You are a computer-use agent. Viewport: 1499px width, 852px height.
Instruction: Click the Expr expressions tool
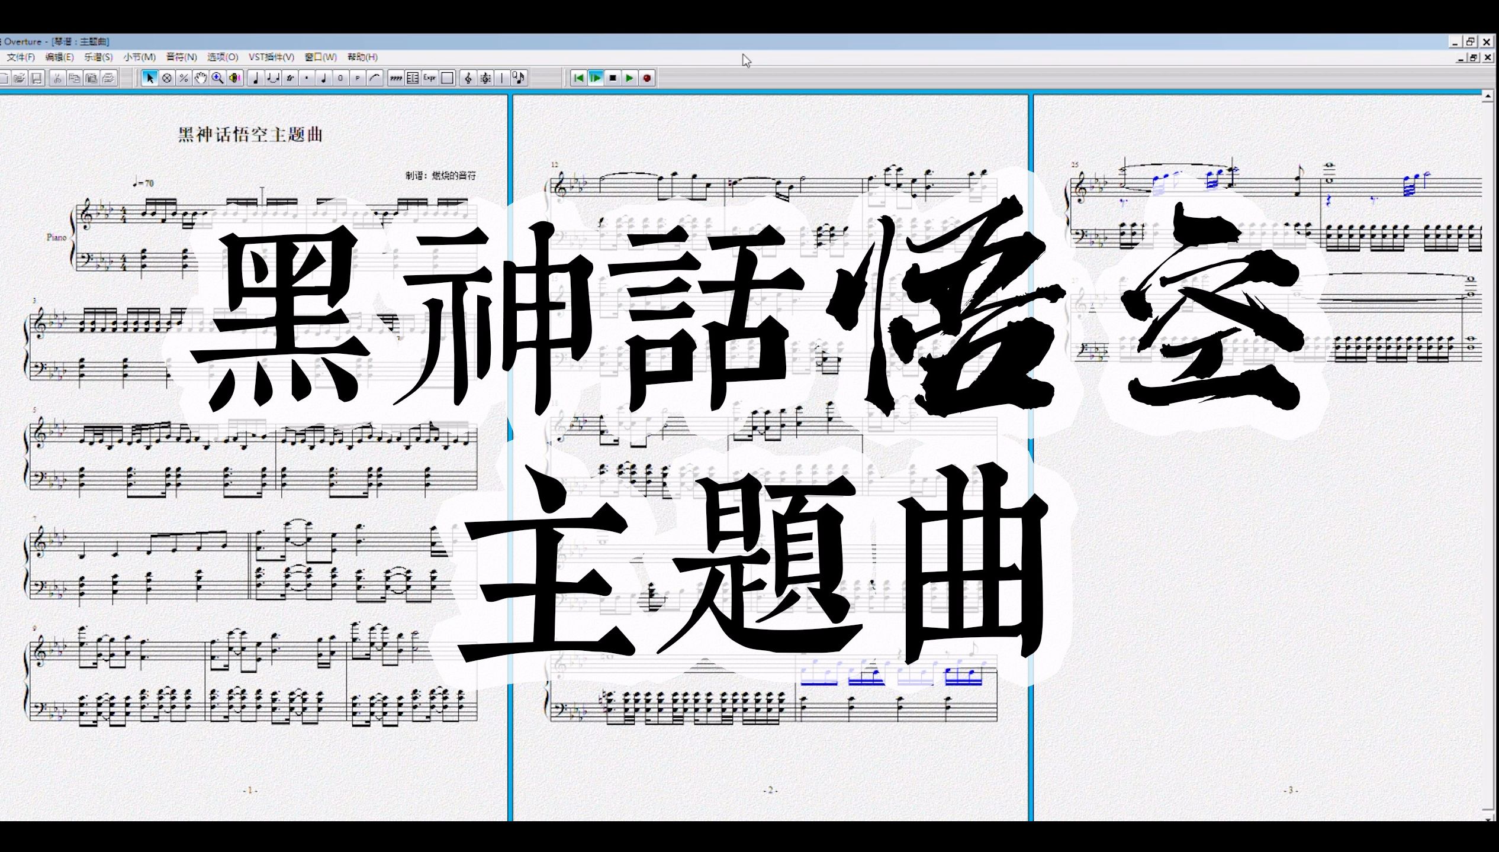[430, 78]
